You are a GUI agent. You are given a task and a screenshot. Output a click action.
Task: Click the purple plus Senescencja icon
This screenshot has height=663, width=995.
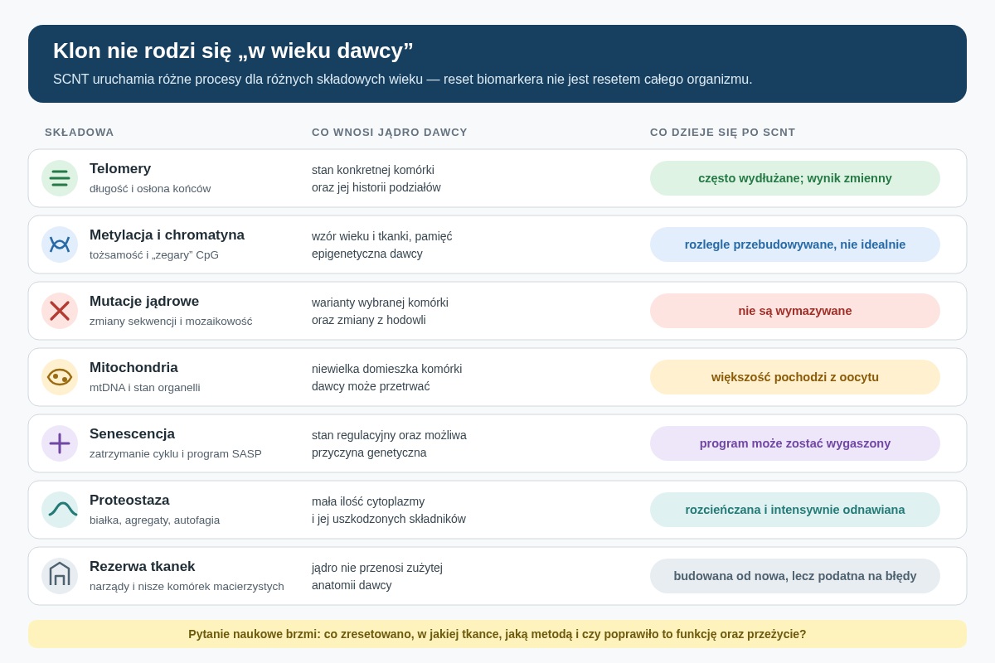pos(60,443)
